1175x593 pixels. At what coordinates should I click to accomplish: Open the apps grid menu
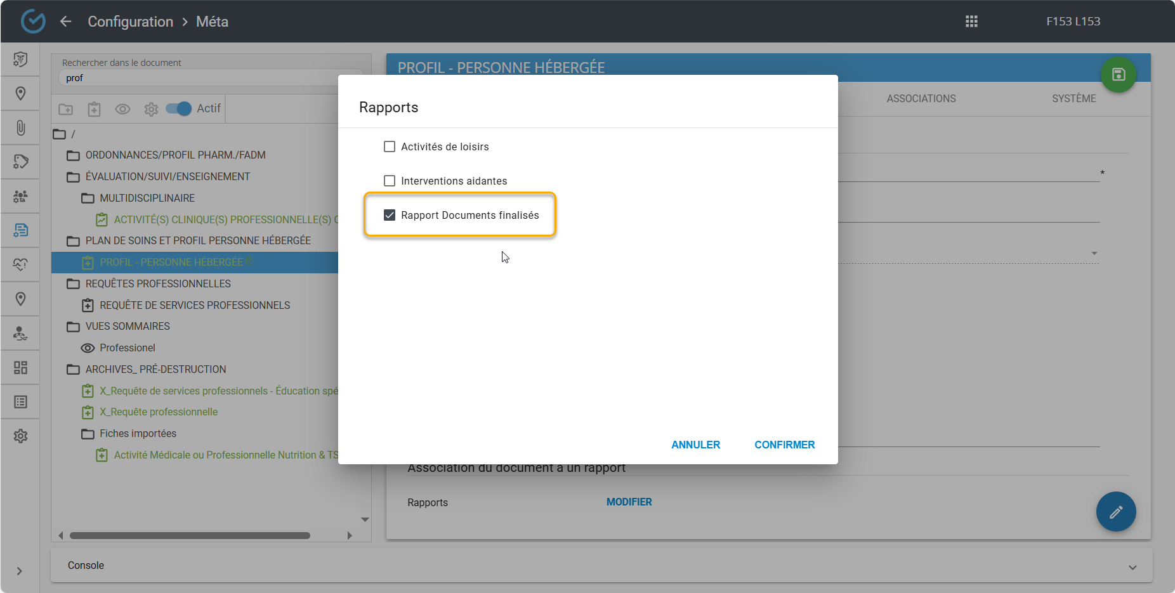point(971,22)
